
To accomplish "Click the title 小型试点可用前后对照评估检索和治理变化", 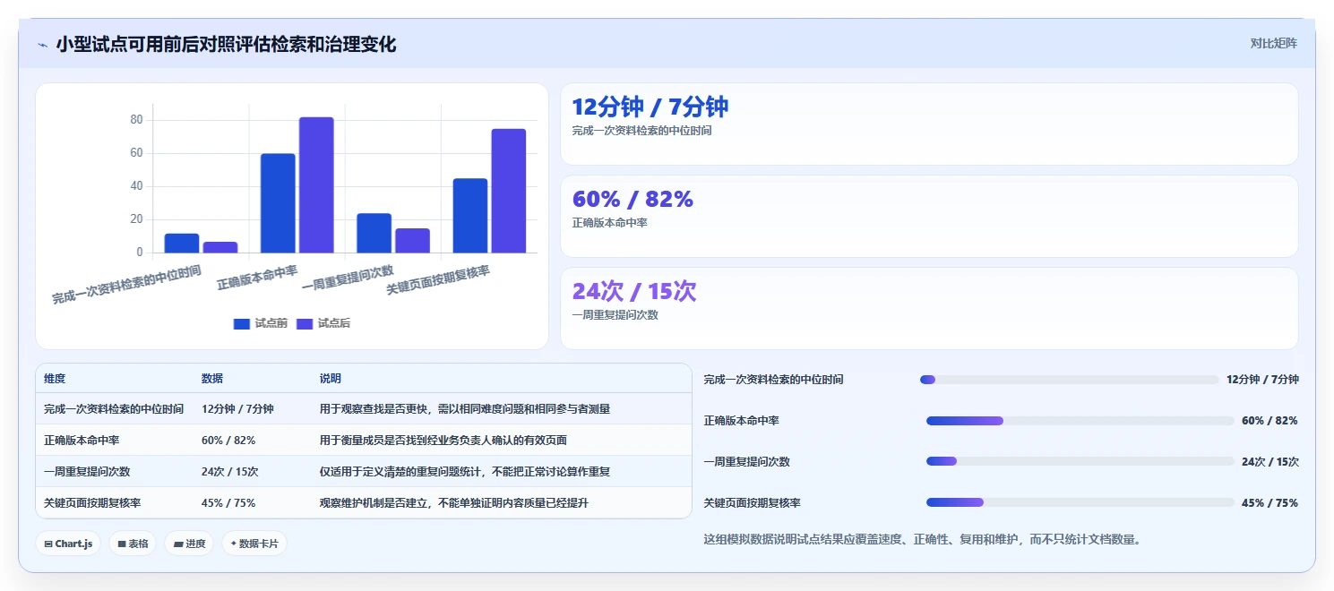I will point(226,45).
